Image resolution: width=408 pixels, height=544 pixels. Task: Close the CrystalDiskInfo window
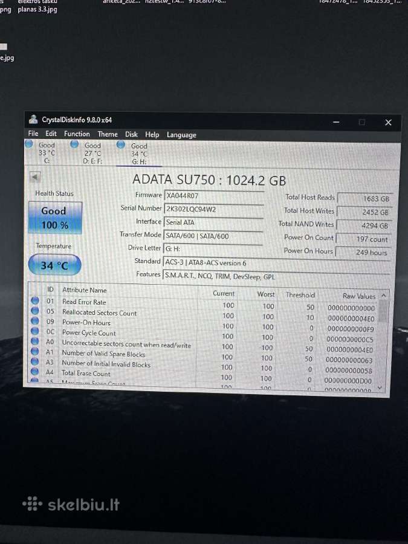(388, 122)
